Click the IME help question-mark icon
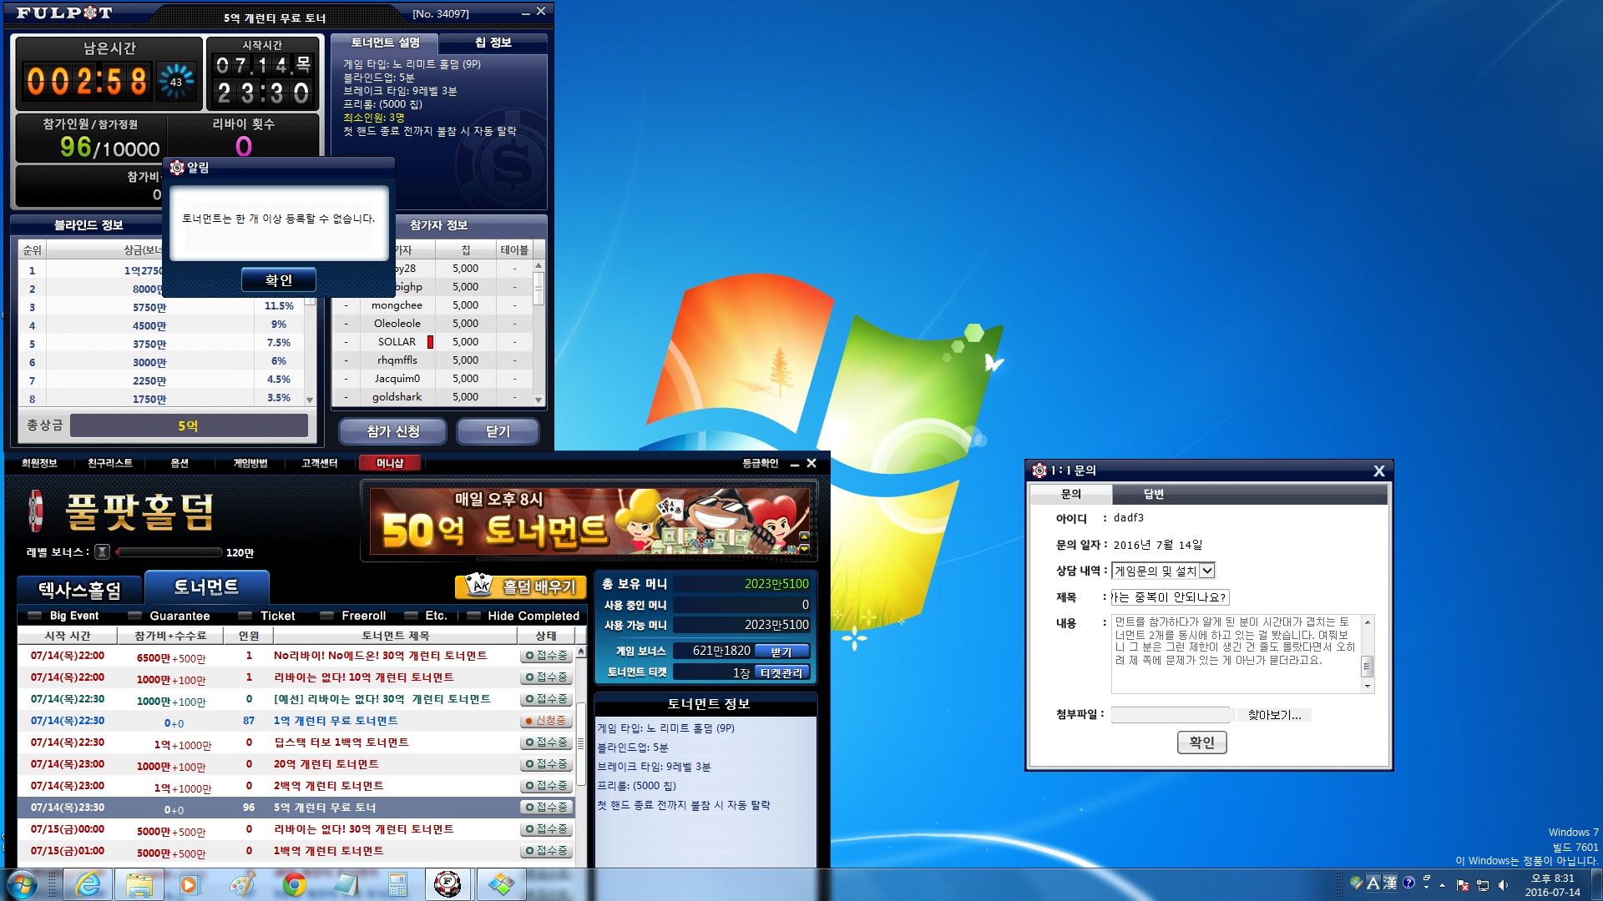Viewport: 1603px width, 901px height. (x=1409, y=883)
